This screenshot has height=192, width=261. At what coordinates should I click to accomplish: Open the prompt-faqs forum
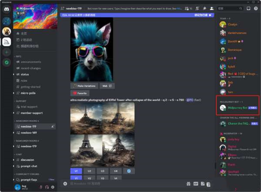pos(35,180)
